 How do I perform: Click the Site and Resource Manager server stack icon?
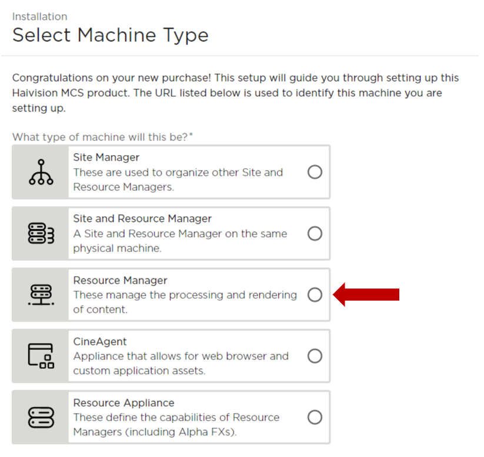40,233
